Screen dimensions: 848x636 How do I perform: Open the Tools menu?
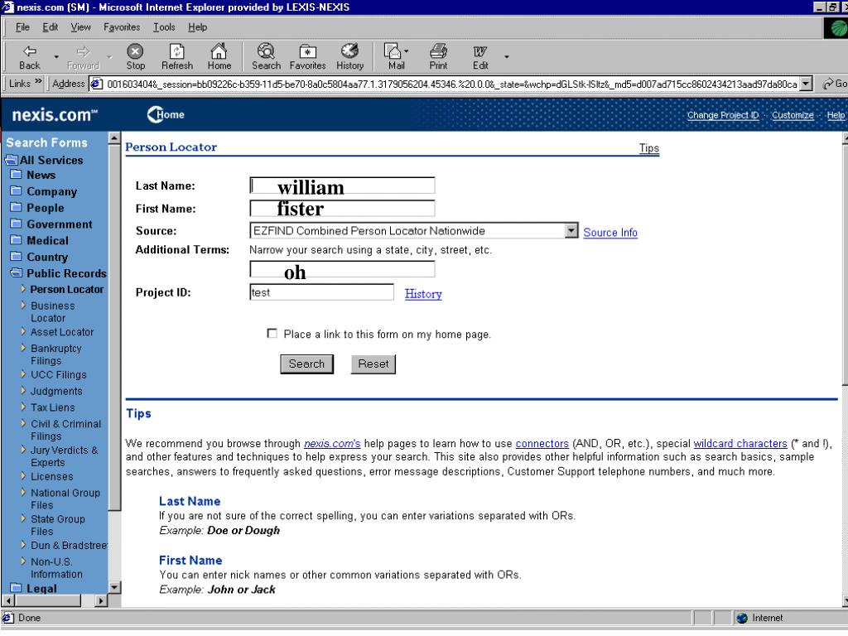pyautogui.click(x=164, y=27)
